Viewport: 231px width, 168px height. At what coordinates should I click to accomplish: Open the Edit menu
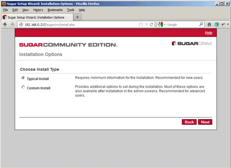(15, 10)
